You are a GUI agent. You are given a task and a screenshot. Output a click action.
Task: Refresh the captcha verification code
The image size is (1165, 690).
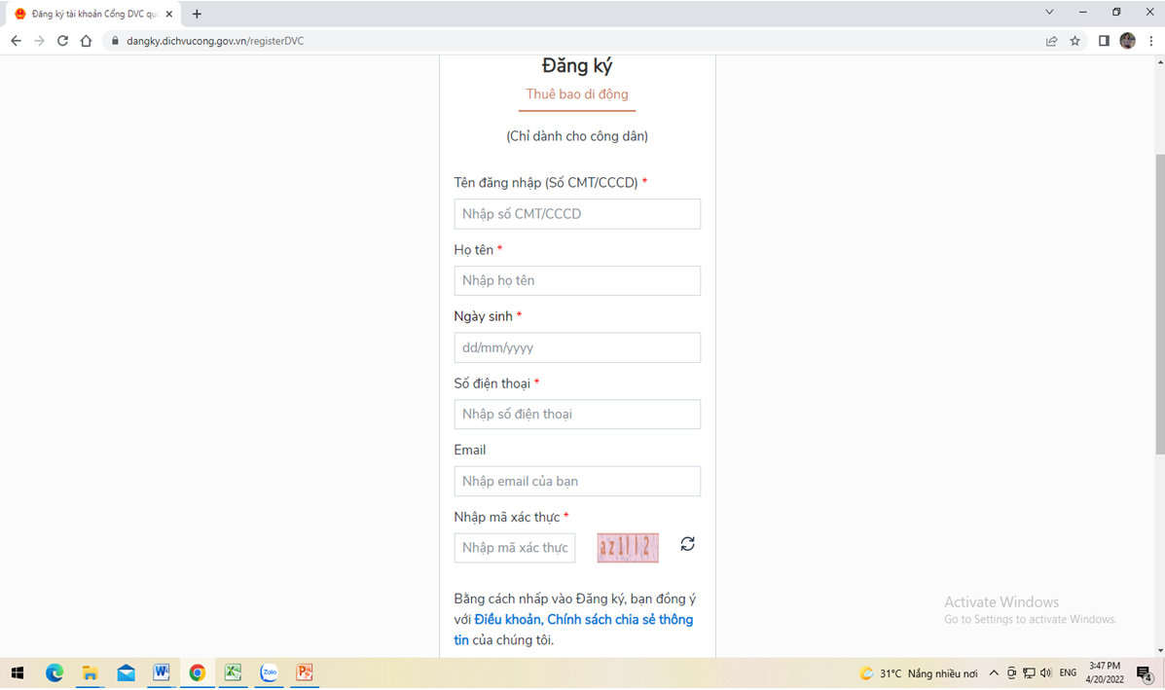pos(687,544)
